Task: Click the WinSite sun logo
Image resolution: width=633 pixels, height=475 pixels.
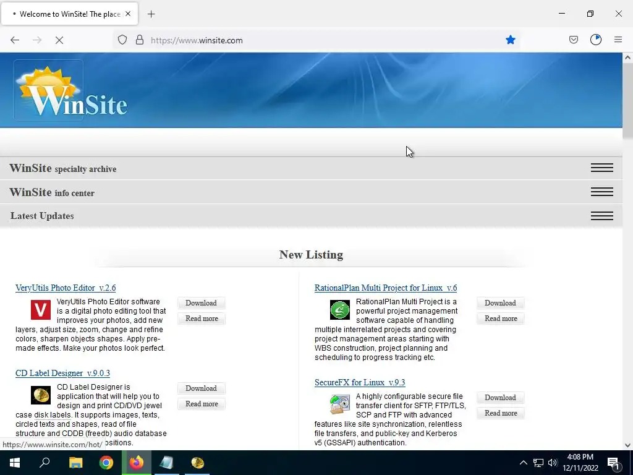Action: click(70, 91)
